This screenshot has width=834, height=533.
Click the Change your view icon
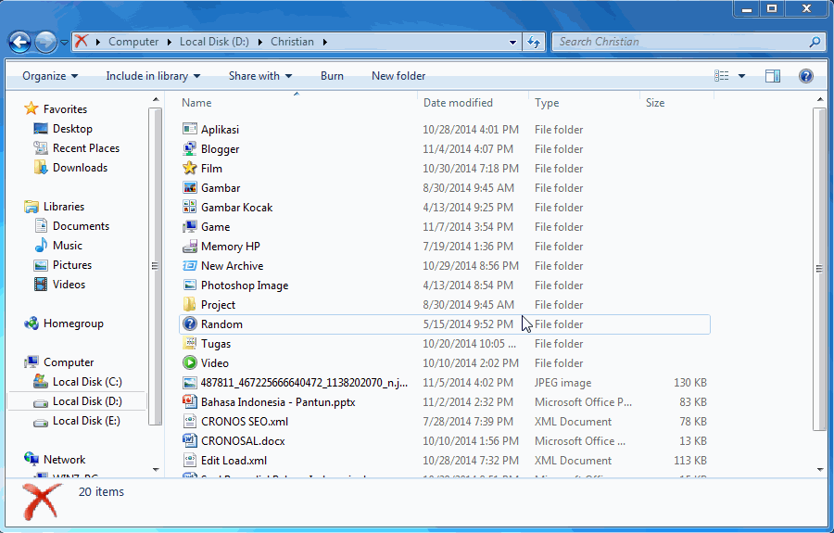pos(721,76)
